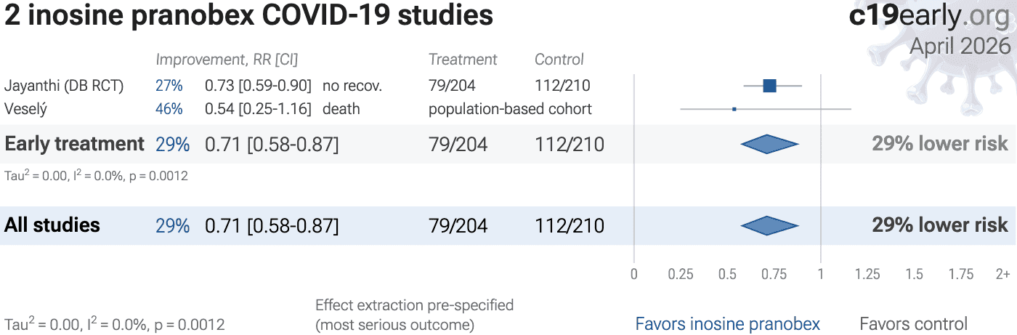This screenshot has width=1017, height=335.
Task: Select the All studies diamond marker
Action: click(769, 225)
